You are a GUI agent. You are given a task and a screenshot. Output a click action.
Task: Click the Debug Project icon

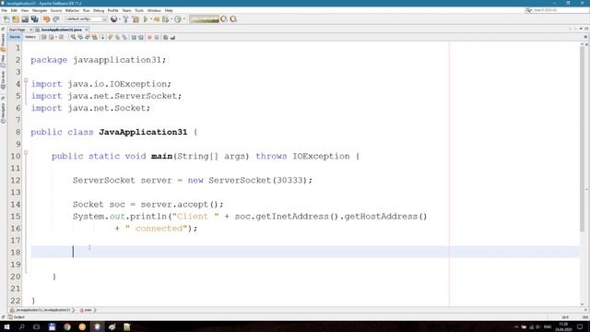pyautogui.click(x=157, y=18)
